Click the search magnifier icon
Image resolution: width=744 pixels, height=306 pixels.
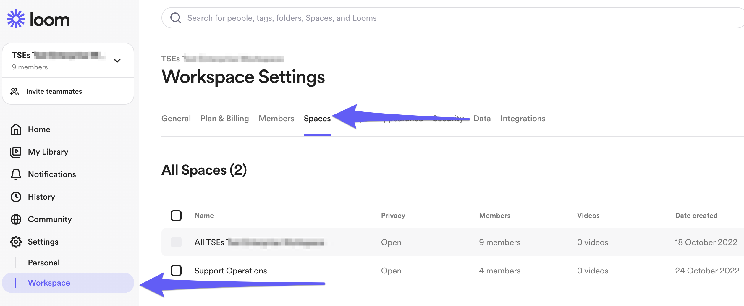(x=176, y=18)
